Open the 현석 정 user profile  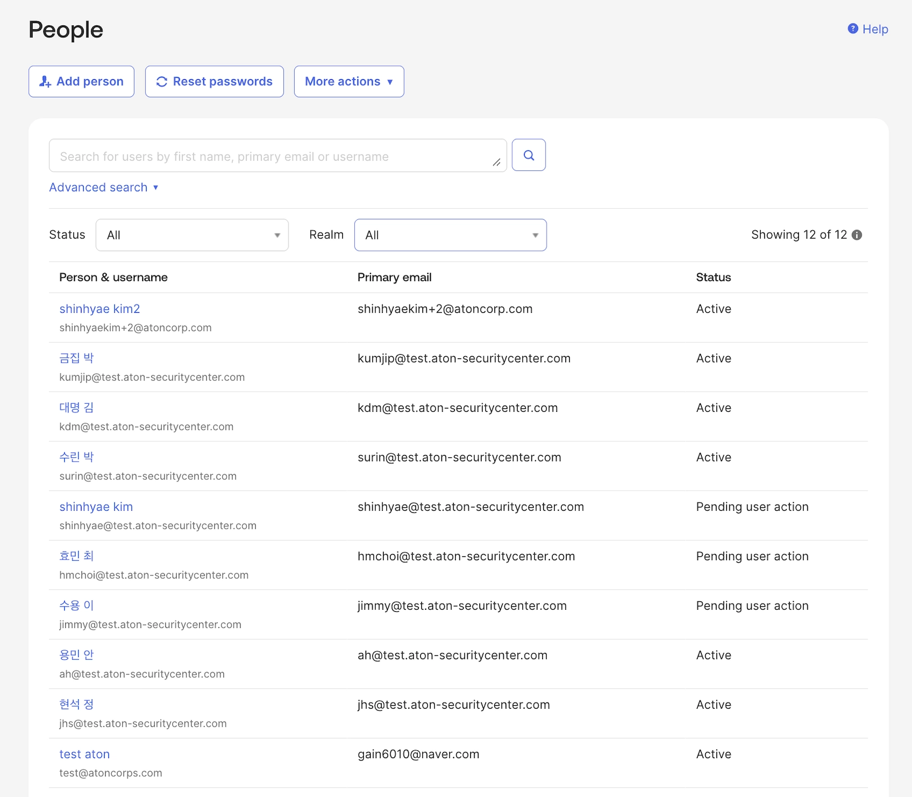[x=76, y=705]
